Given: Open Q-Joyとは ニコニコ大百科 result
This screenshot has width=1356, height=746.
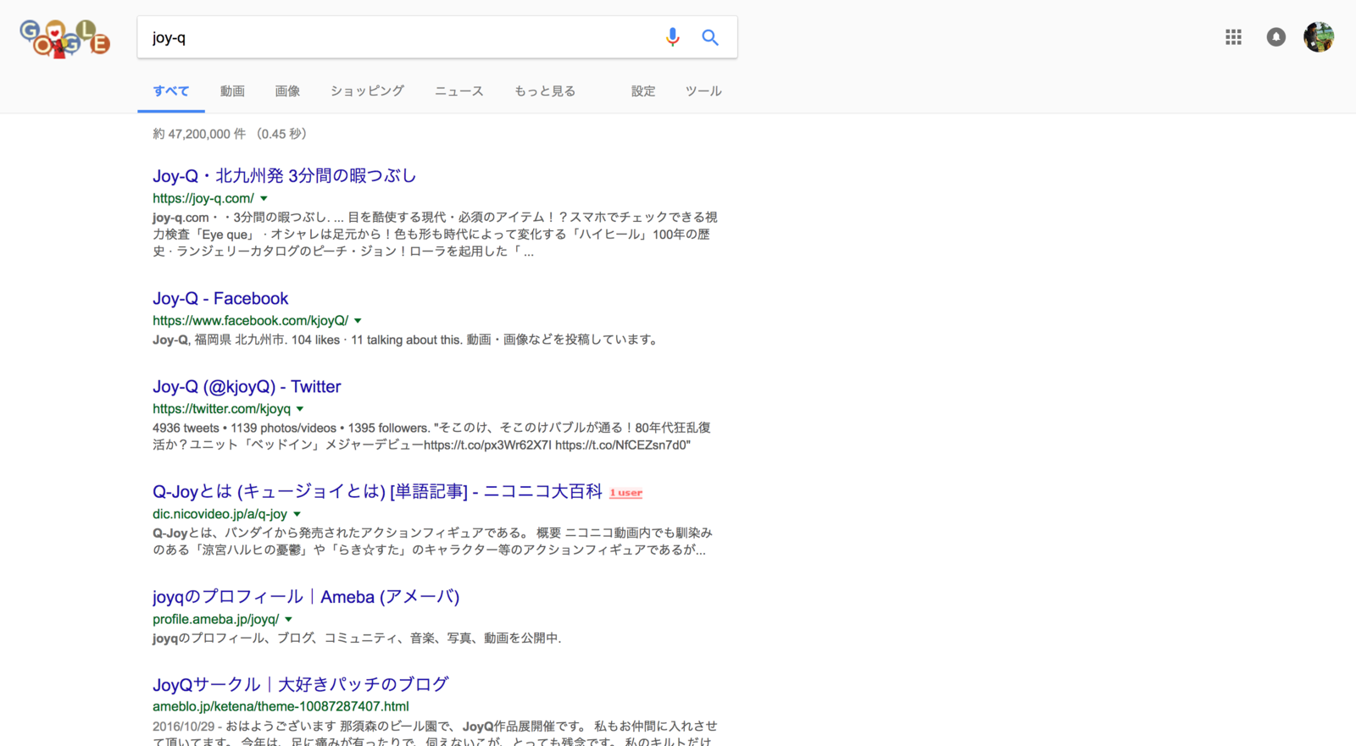Looking at the screenshot, I should (377, 491).
